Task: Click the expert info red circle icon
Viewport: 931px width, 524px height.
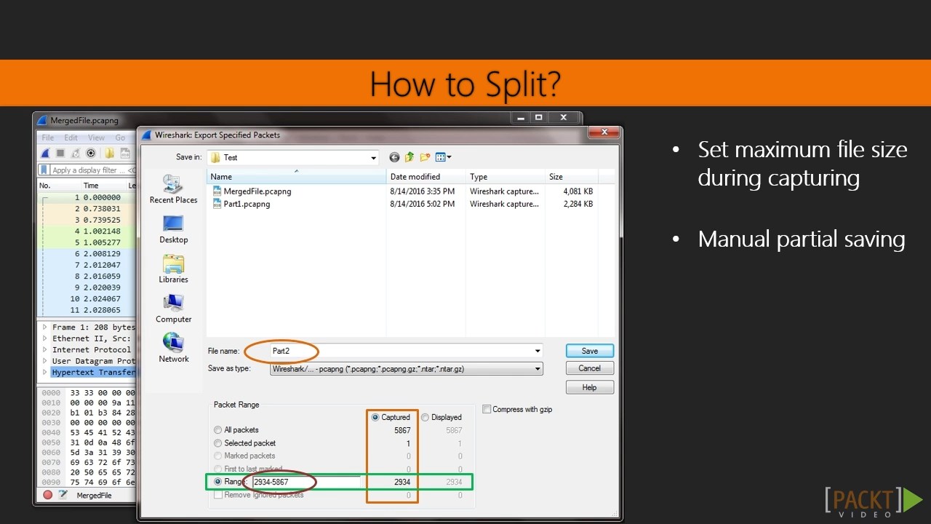Action: click(48, 495)
